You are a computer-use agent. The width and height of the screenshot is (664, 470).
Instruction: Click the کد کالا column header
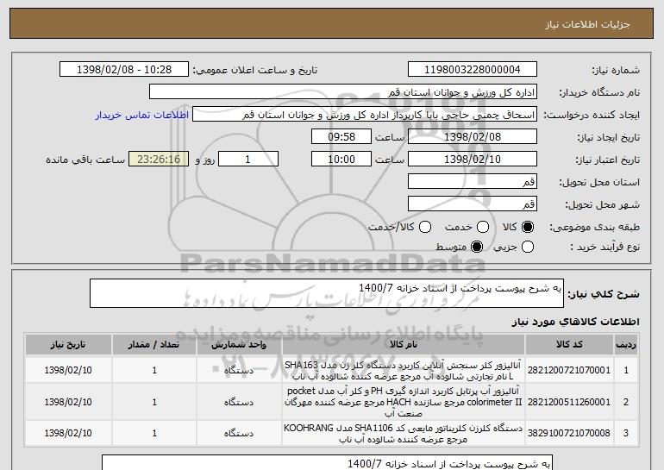tap(569, 345)
